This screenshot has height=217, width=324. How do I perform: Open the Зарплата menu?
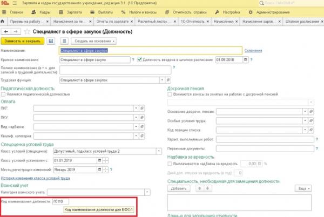(x=70, y=12)
